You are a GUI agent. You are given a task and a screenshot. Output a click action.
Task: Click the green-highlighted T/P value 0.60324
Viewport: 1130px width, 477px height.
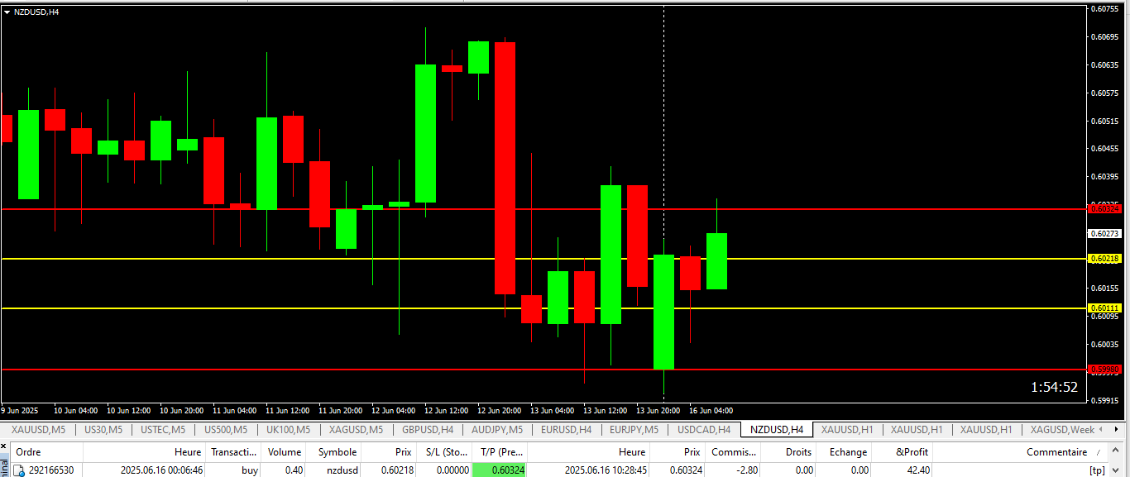coord(500,470)
